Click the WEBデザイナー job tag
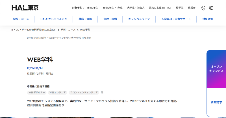 pos(37,93)
